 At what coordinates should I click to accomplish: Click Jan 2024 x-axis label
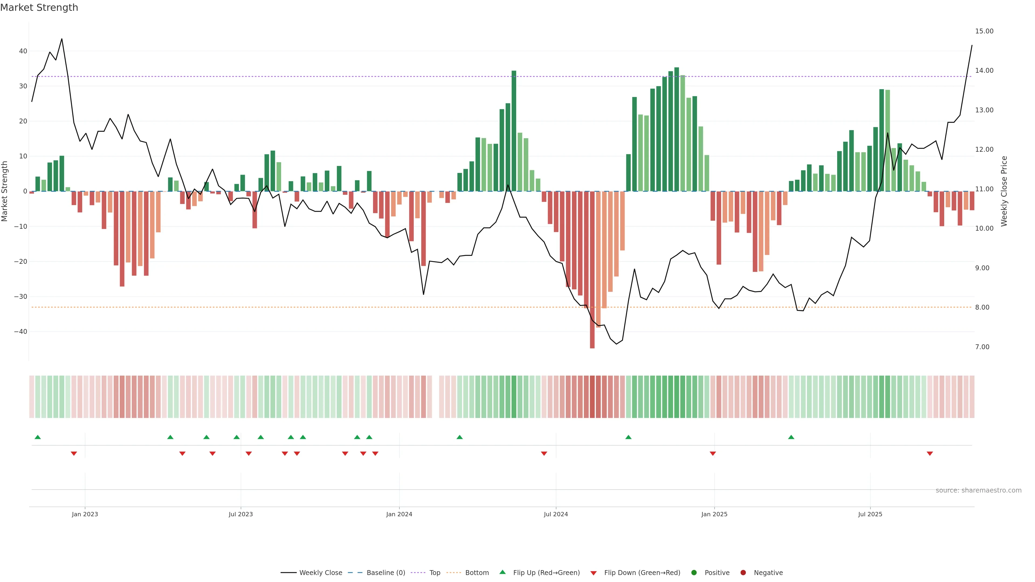pos(399,514)
